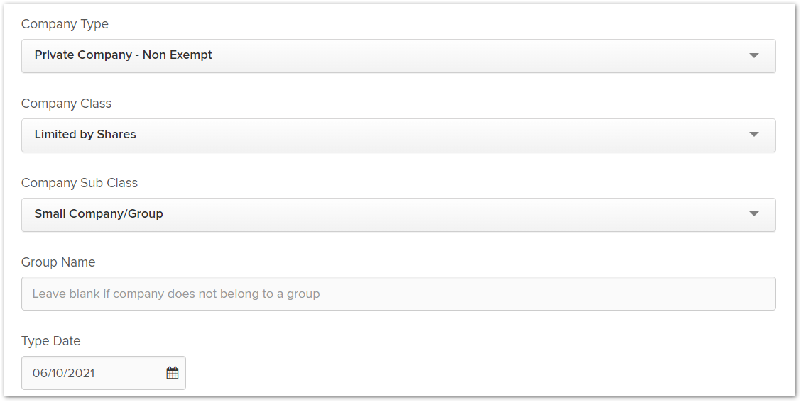Click the 'Group Name' field label
The image size is (801, 402).
click(x=58, y=262)
